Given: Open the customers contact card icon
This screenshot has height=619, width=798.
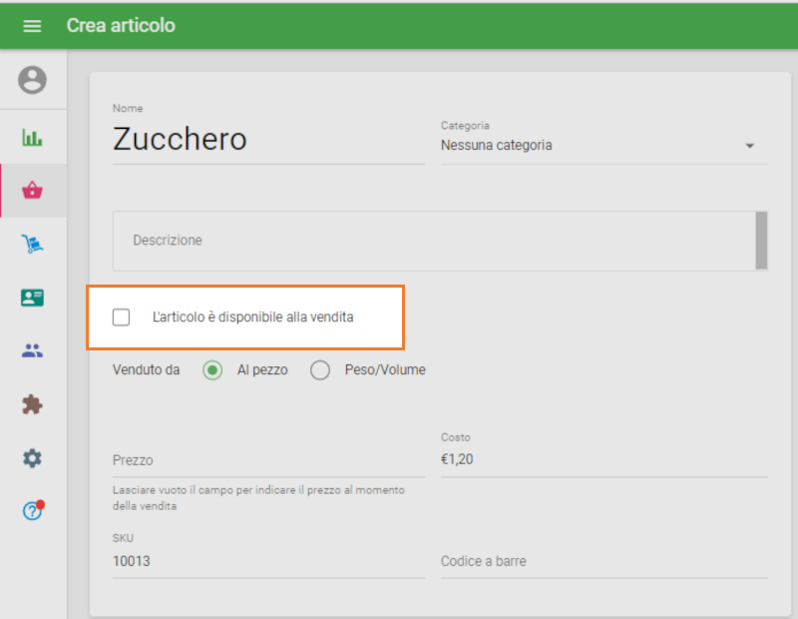Looking at the screenshot, I should (x=33, y=297).
